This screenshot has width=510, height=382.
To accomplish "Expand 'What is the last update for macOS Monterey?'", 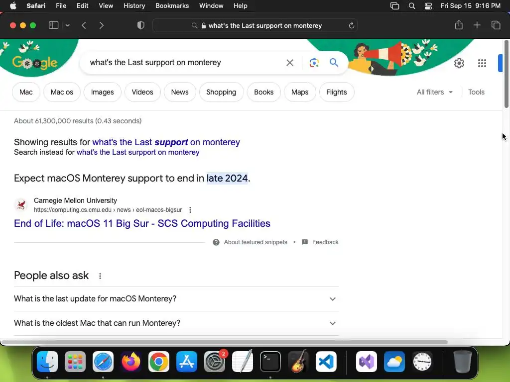I will point(176,299).
